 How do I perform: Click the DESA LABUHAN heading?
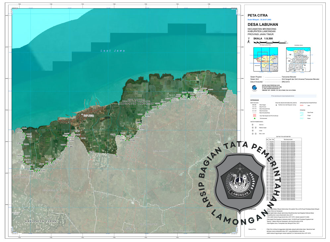tap(263, 24)
